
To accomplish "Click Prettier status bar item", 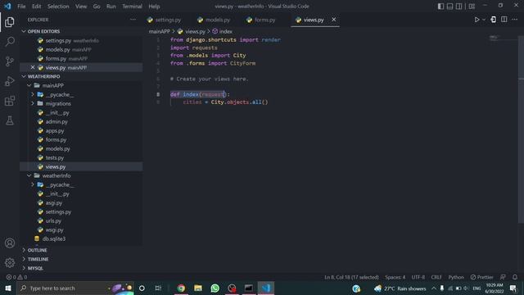I will click(x=482, y=277).
